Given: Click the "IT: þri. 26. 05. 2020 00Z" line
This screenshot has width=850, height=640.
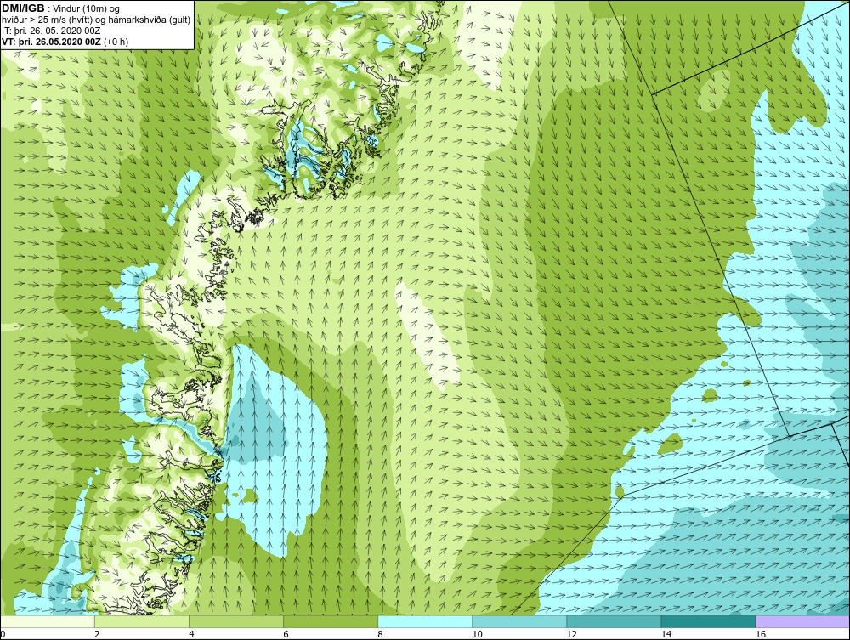Looking at the screenshot, I should pos(52,31).
